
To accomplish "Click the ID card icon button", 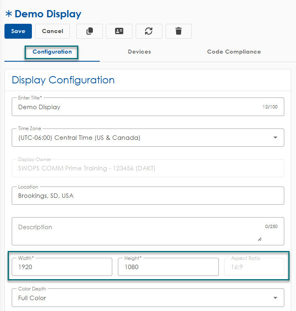I will (x=119, y=31).
